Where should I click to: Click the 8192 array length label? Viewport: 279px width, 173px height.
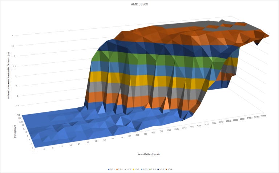click(x=221, y=122)
